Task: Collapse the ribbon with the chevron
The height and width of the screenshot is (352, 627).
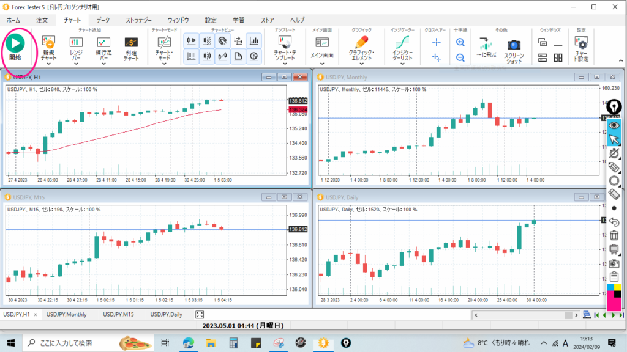Action: [621, 61]
